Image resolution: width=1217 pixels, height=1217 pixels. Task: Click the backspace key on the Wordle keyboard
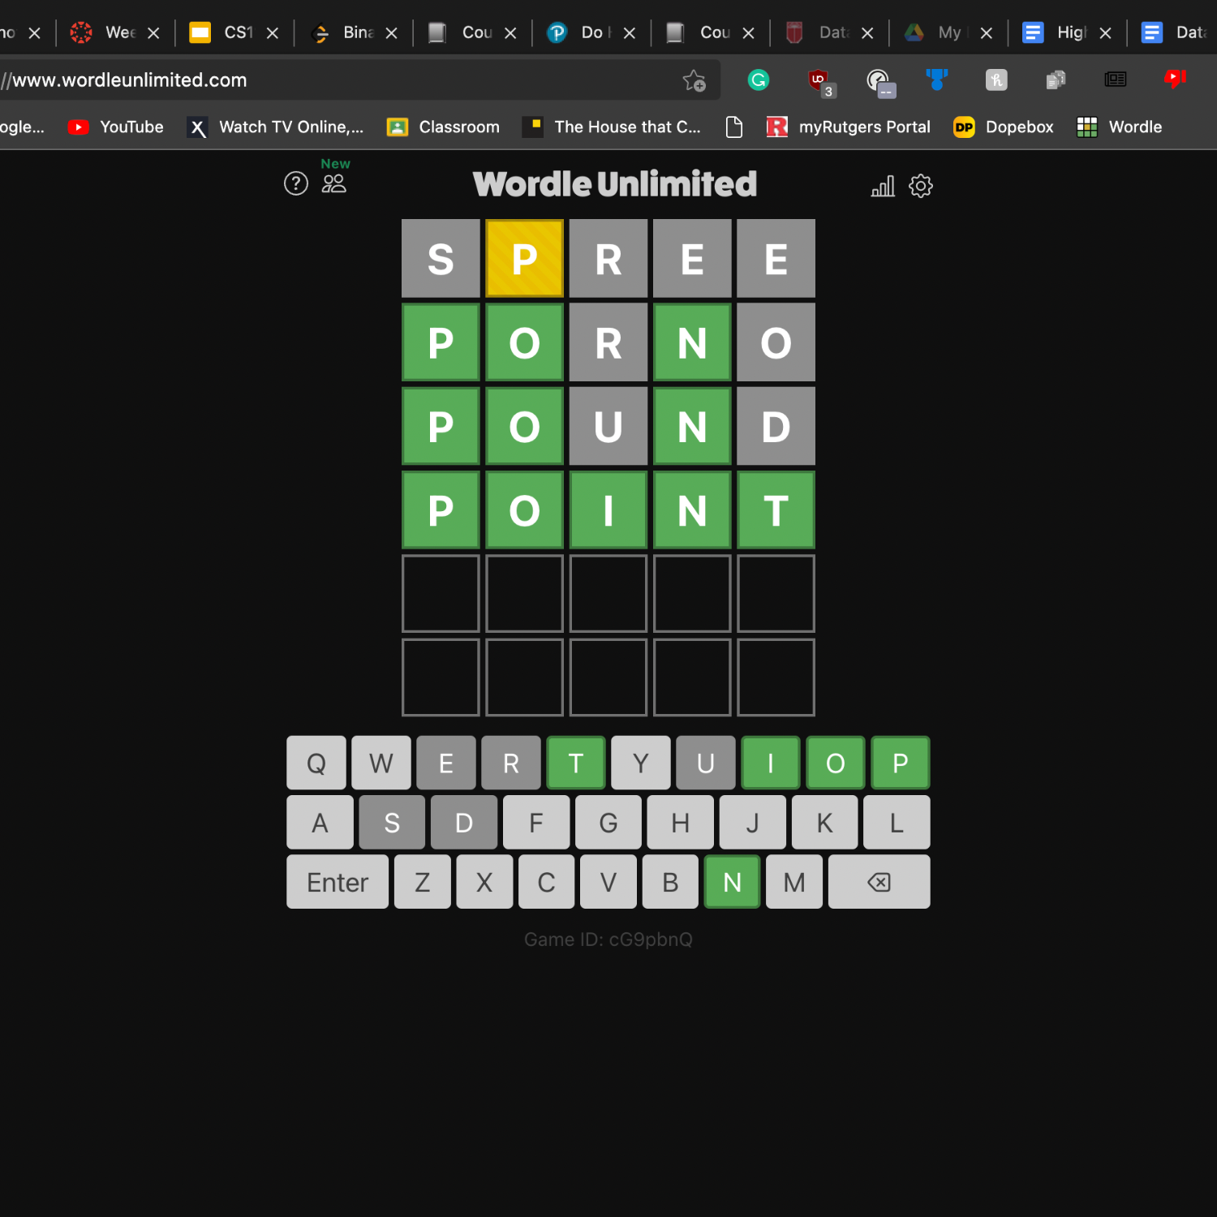(879, 882)
